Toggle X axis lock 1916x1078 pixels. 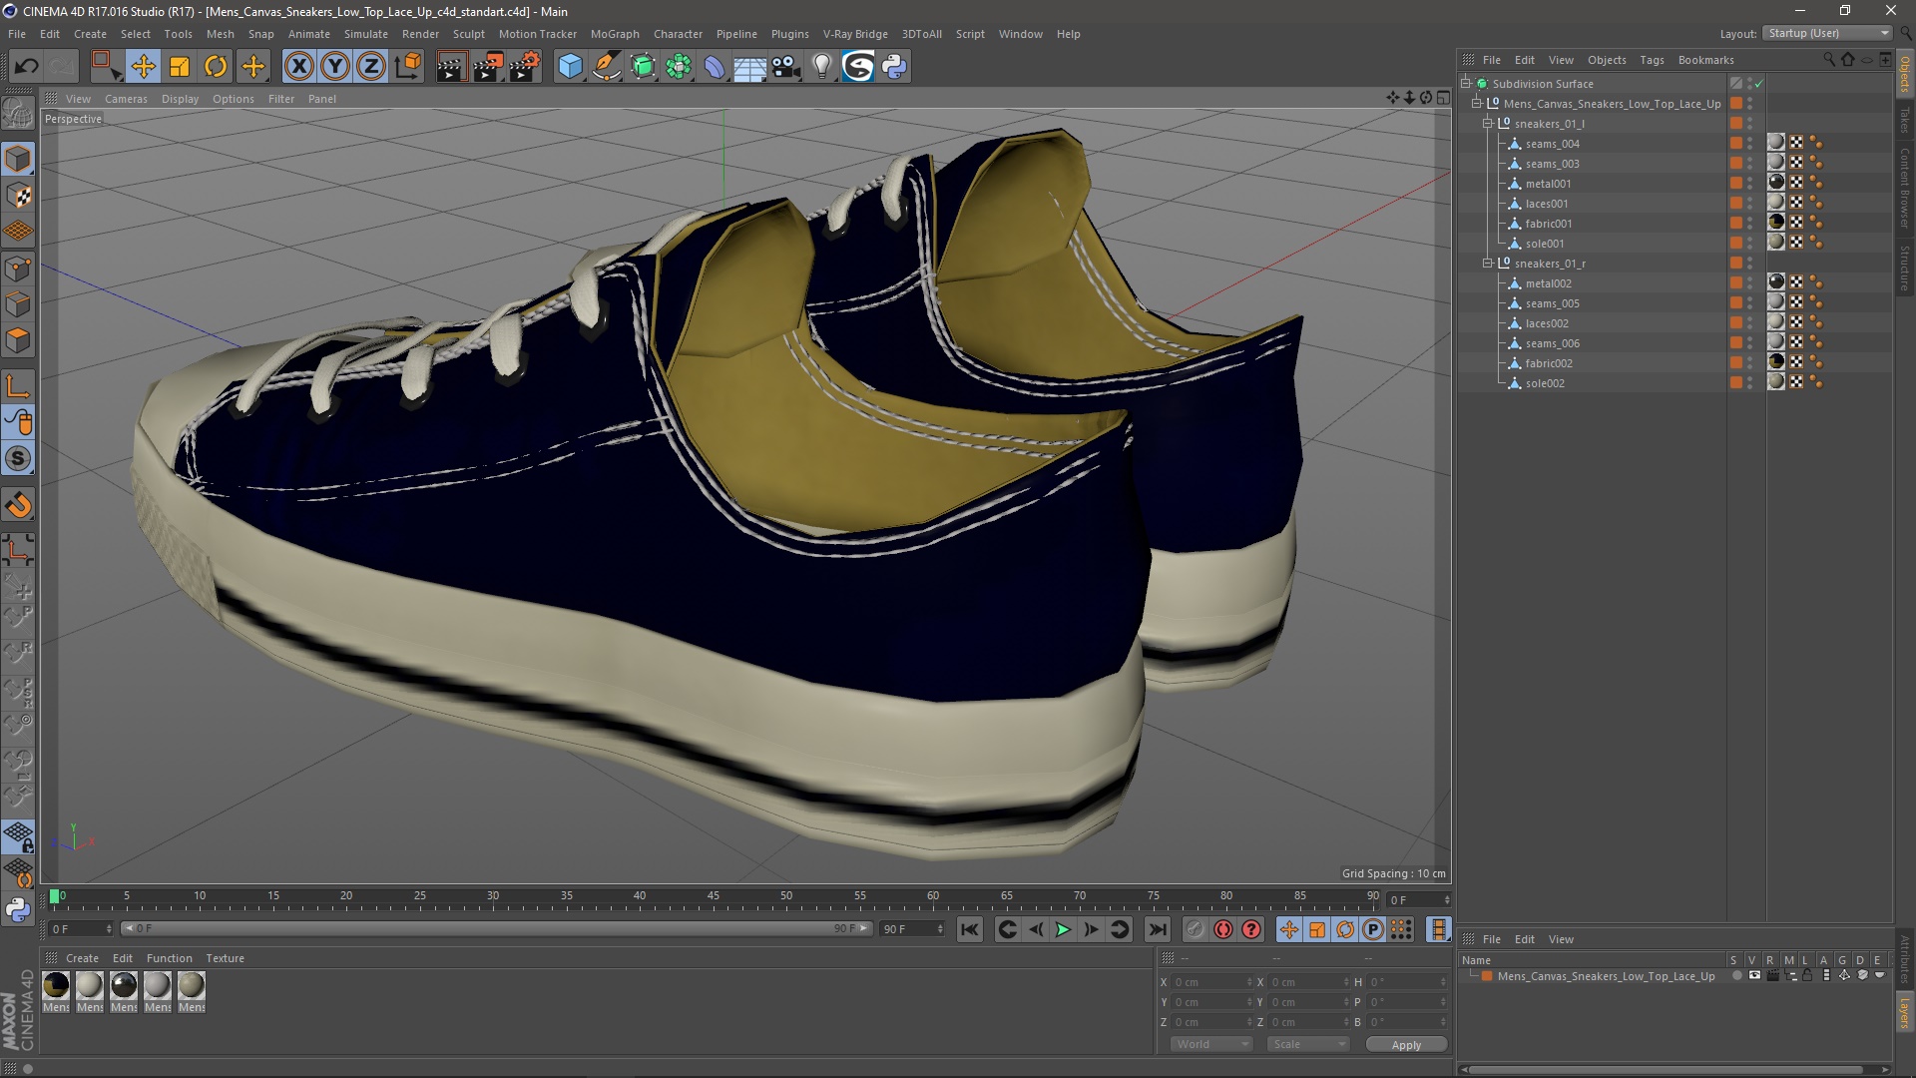[x=298, y=67]
